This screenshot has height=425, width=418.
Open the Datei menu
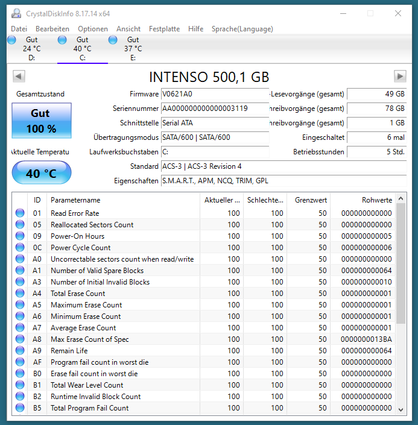pyautogui.click(x=19, y=29)
